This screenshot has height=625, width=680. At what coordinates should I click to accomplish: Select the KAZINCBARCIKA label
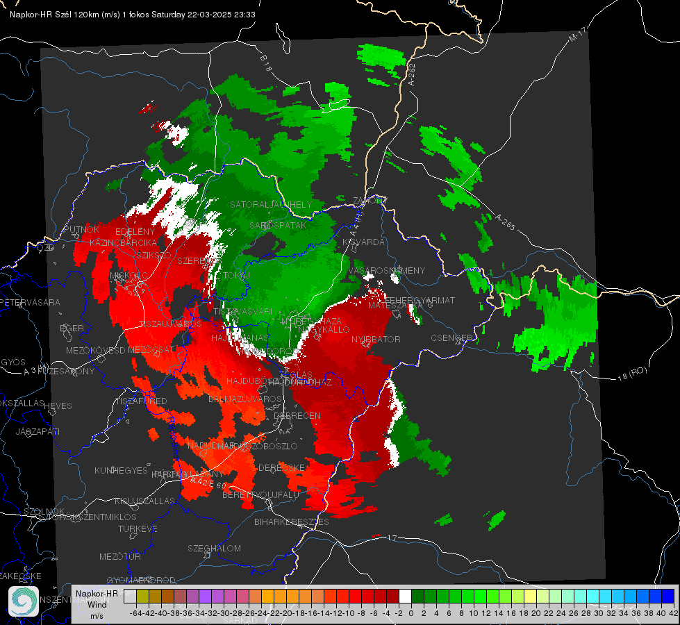click(123, 242)
